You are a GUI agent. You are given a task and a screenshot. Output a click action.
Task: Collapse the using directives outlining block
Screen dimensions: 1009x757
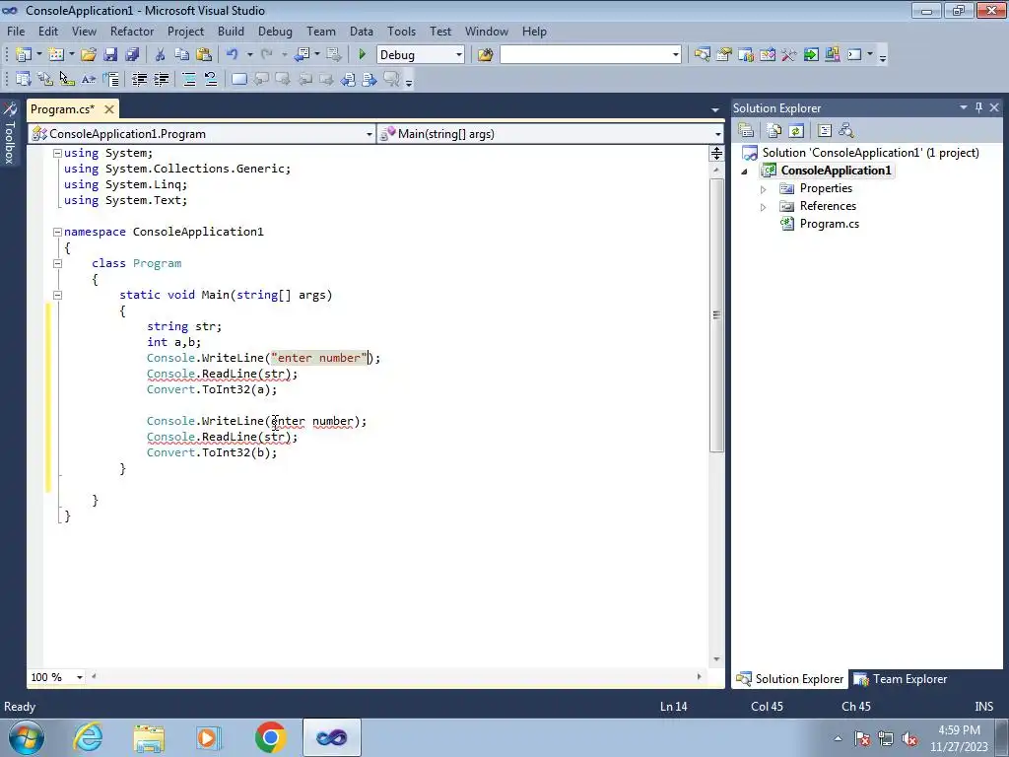pos(57,153)
